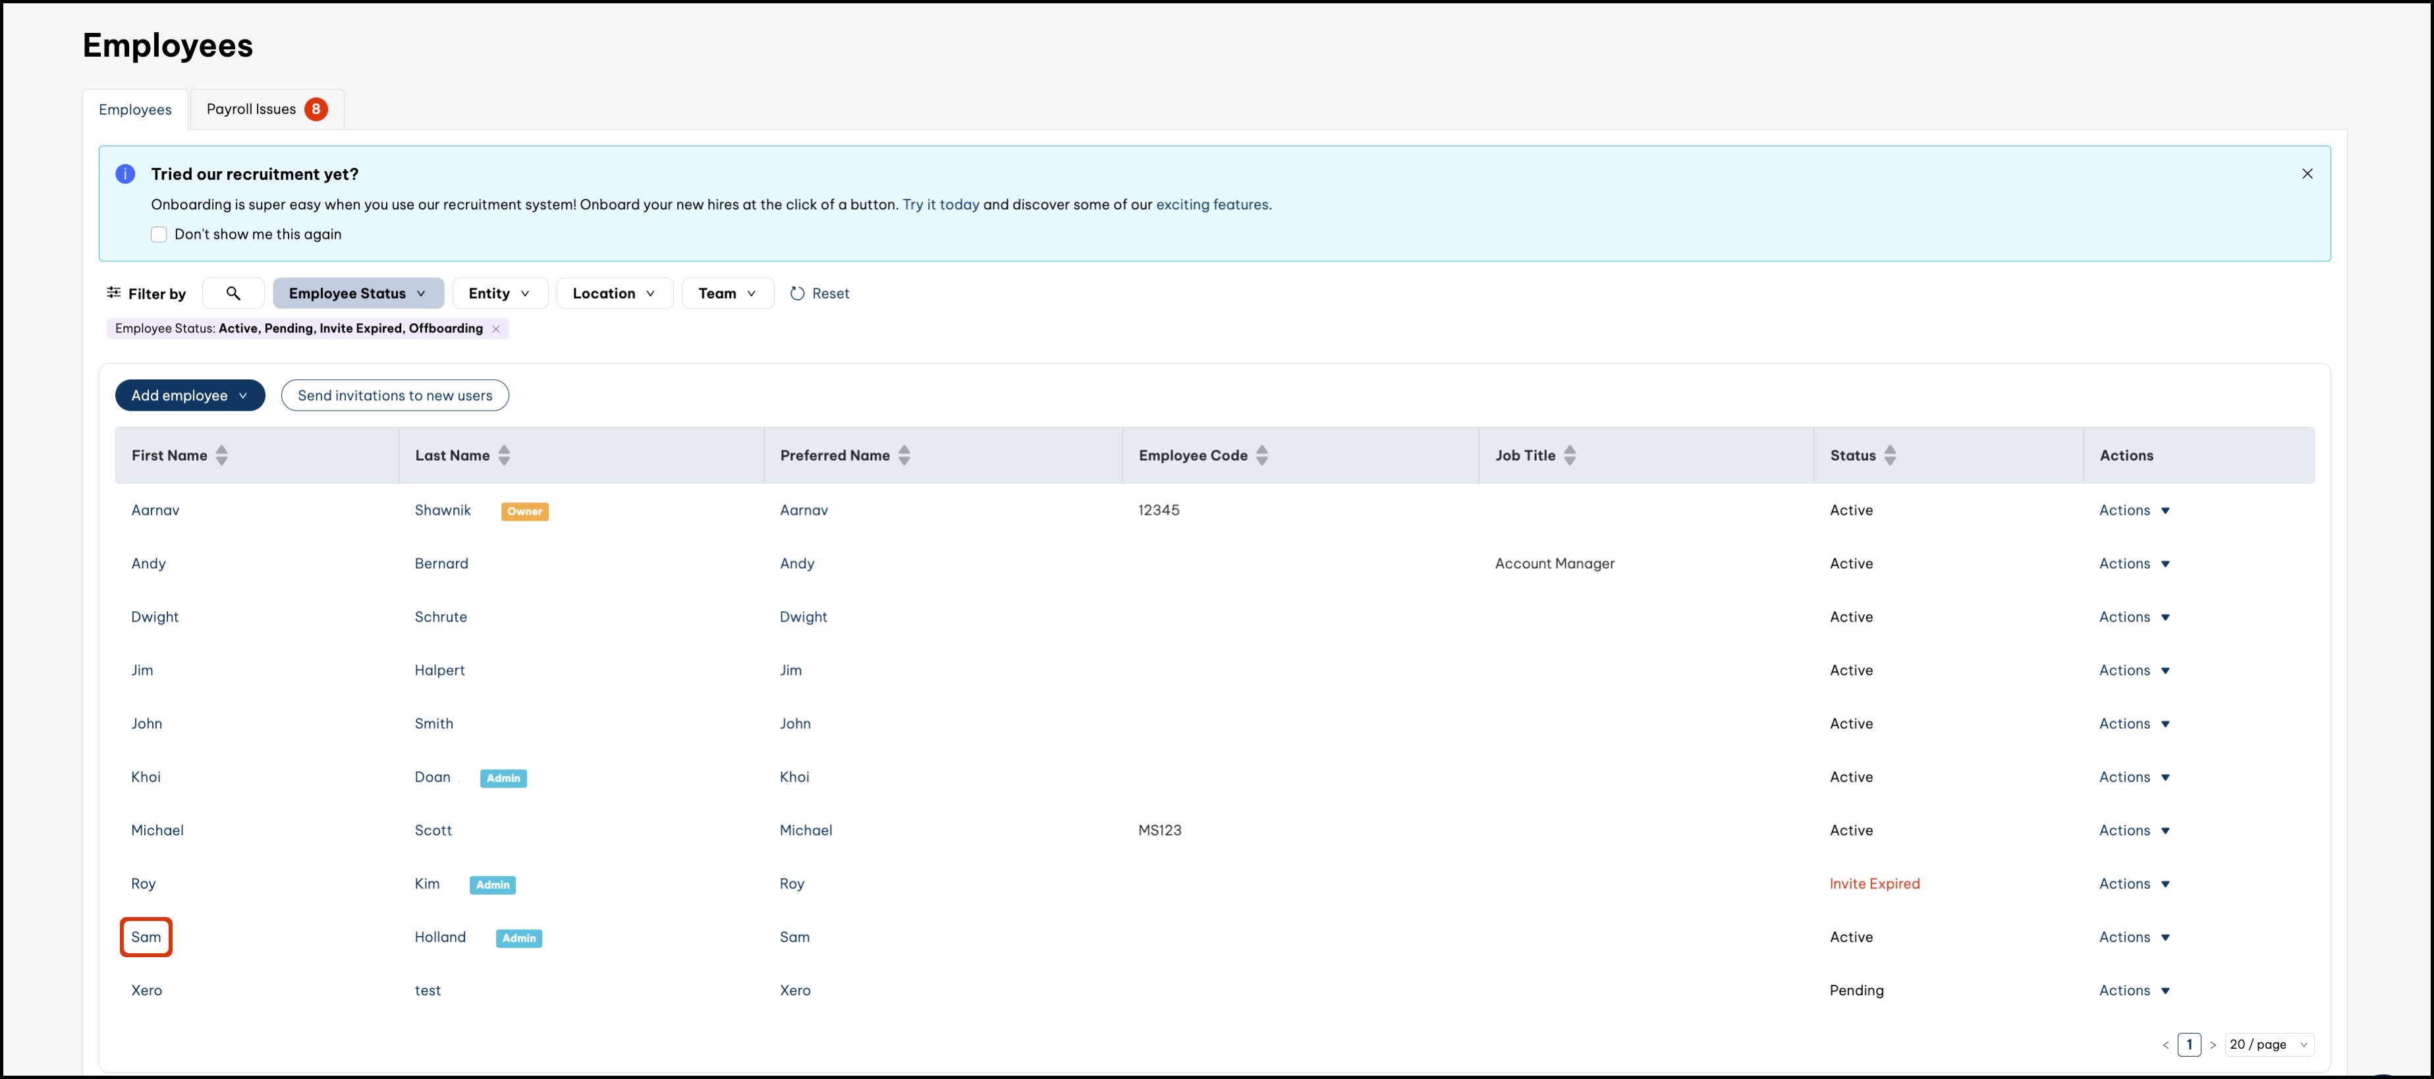Click the search magnifier icon in filters
Viewport: 2434px width, 1079px height.
pos(233,294)
